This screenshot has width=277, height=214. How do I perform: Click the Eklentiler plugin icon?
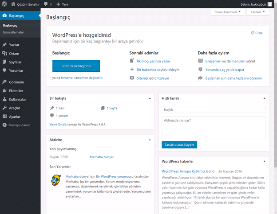coord(4,90)
